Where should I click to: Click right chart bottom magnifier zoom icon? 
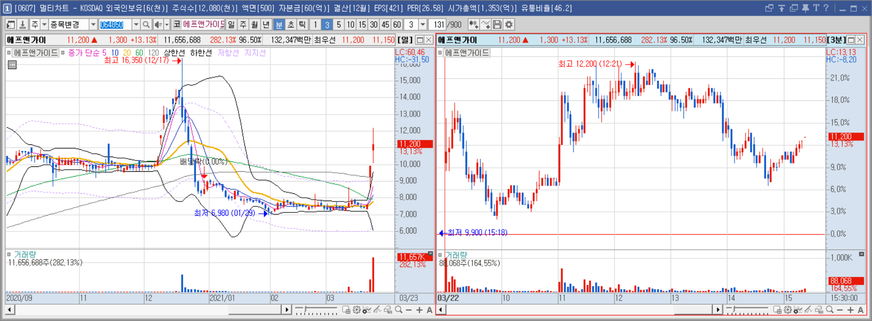click(x=830, y=310)
